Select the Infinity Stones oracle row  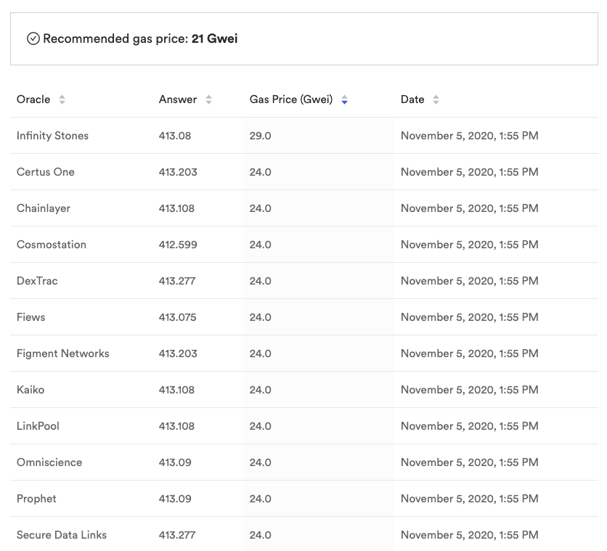pyautogui.click(x=304, y=136)
